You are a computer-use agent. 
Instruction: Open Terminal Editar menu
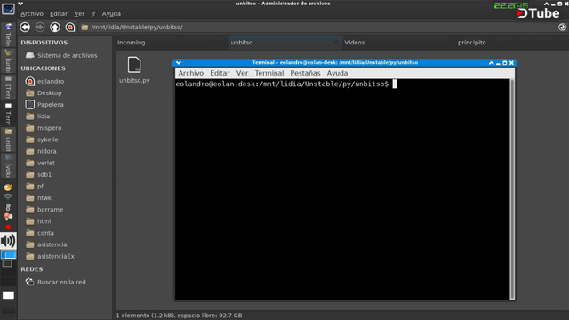[x=220, y=73]
